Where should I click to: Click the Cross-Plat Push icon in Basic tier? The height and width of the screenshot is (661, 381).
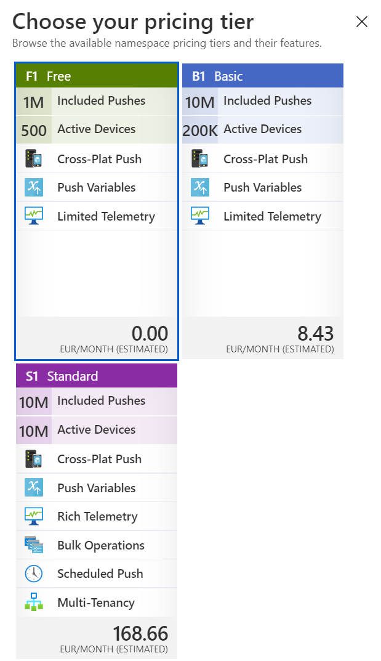(200, 159)
